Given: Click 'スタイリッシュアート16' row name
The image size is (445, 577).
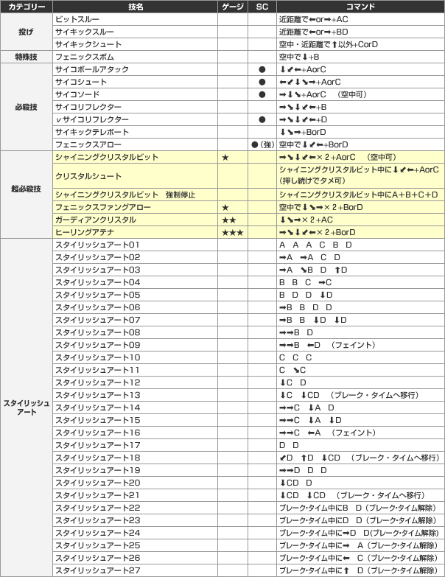Looking at the screenshot, I should [x=97, y=433].
